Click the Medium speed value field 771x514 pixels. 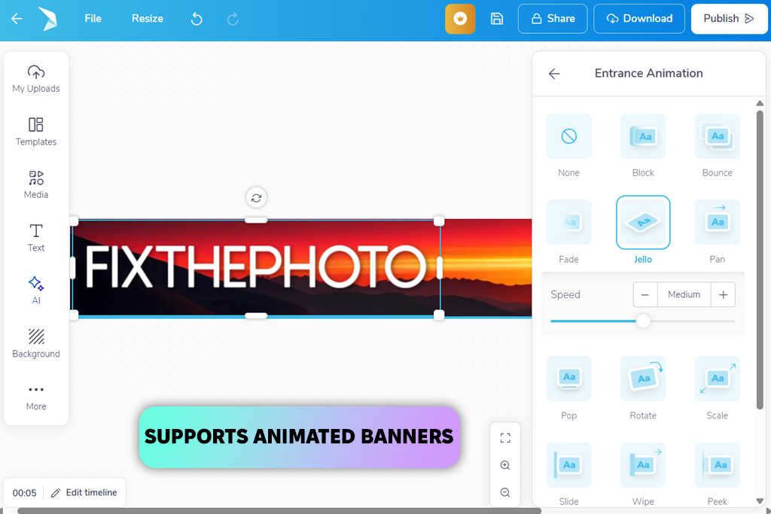click(684, 295)
